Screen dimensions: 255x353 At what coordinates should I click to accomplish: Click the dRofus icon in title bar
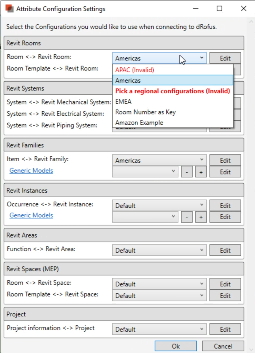(x=9, y=9)
